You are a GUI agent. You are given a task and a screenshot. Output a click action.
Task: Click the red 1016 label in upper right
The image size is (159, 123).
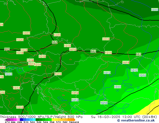pyautogui.click(x=106, y=39)
